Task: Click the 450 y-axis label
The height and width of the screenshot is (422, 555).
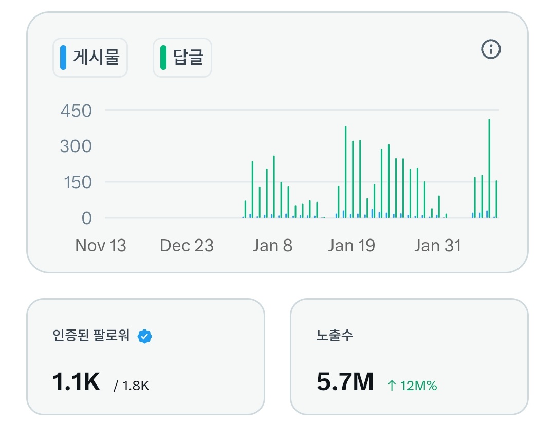Action: tap(76, 111)
